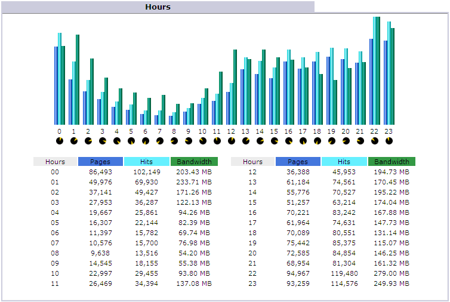Click the Hours header in left table
This screenshot has width=450, height=302.
tap(55, 162)
